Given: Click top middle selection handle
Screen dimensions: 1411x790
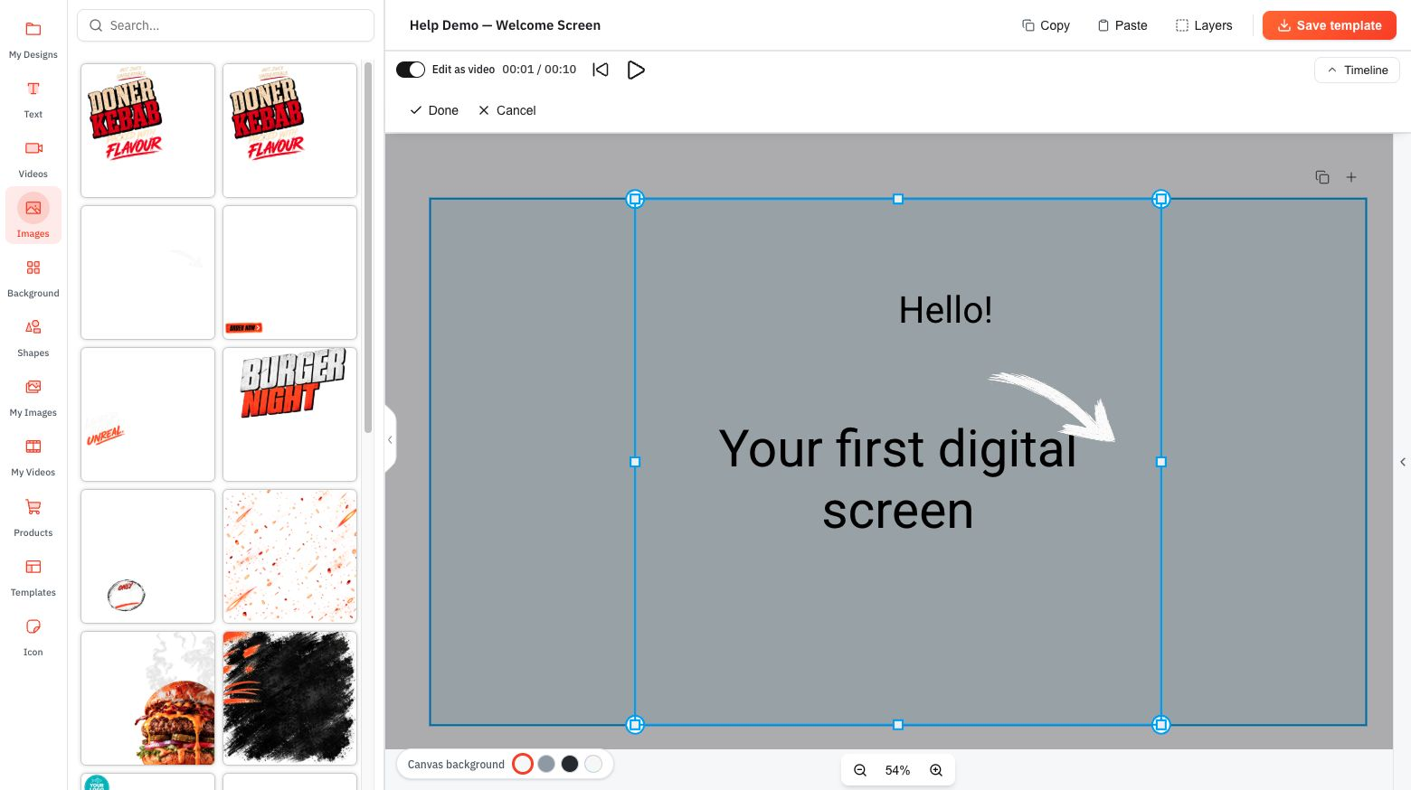Looking at the screenshot, I should pyautogui.click(x=898, y=199).
